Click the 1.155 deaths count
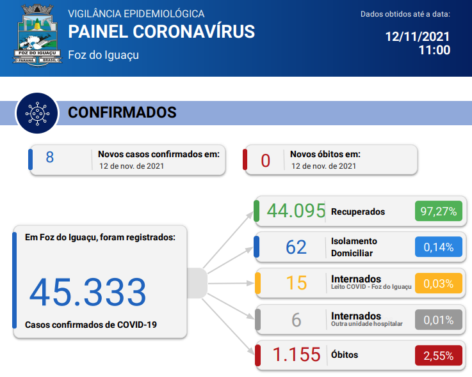The height and width of the screenshot is (377, 472). pyautogui.click(x=297, y=355)
